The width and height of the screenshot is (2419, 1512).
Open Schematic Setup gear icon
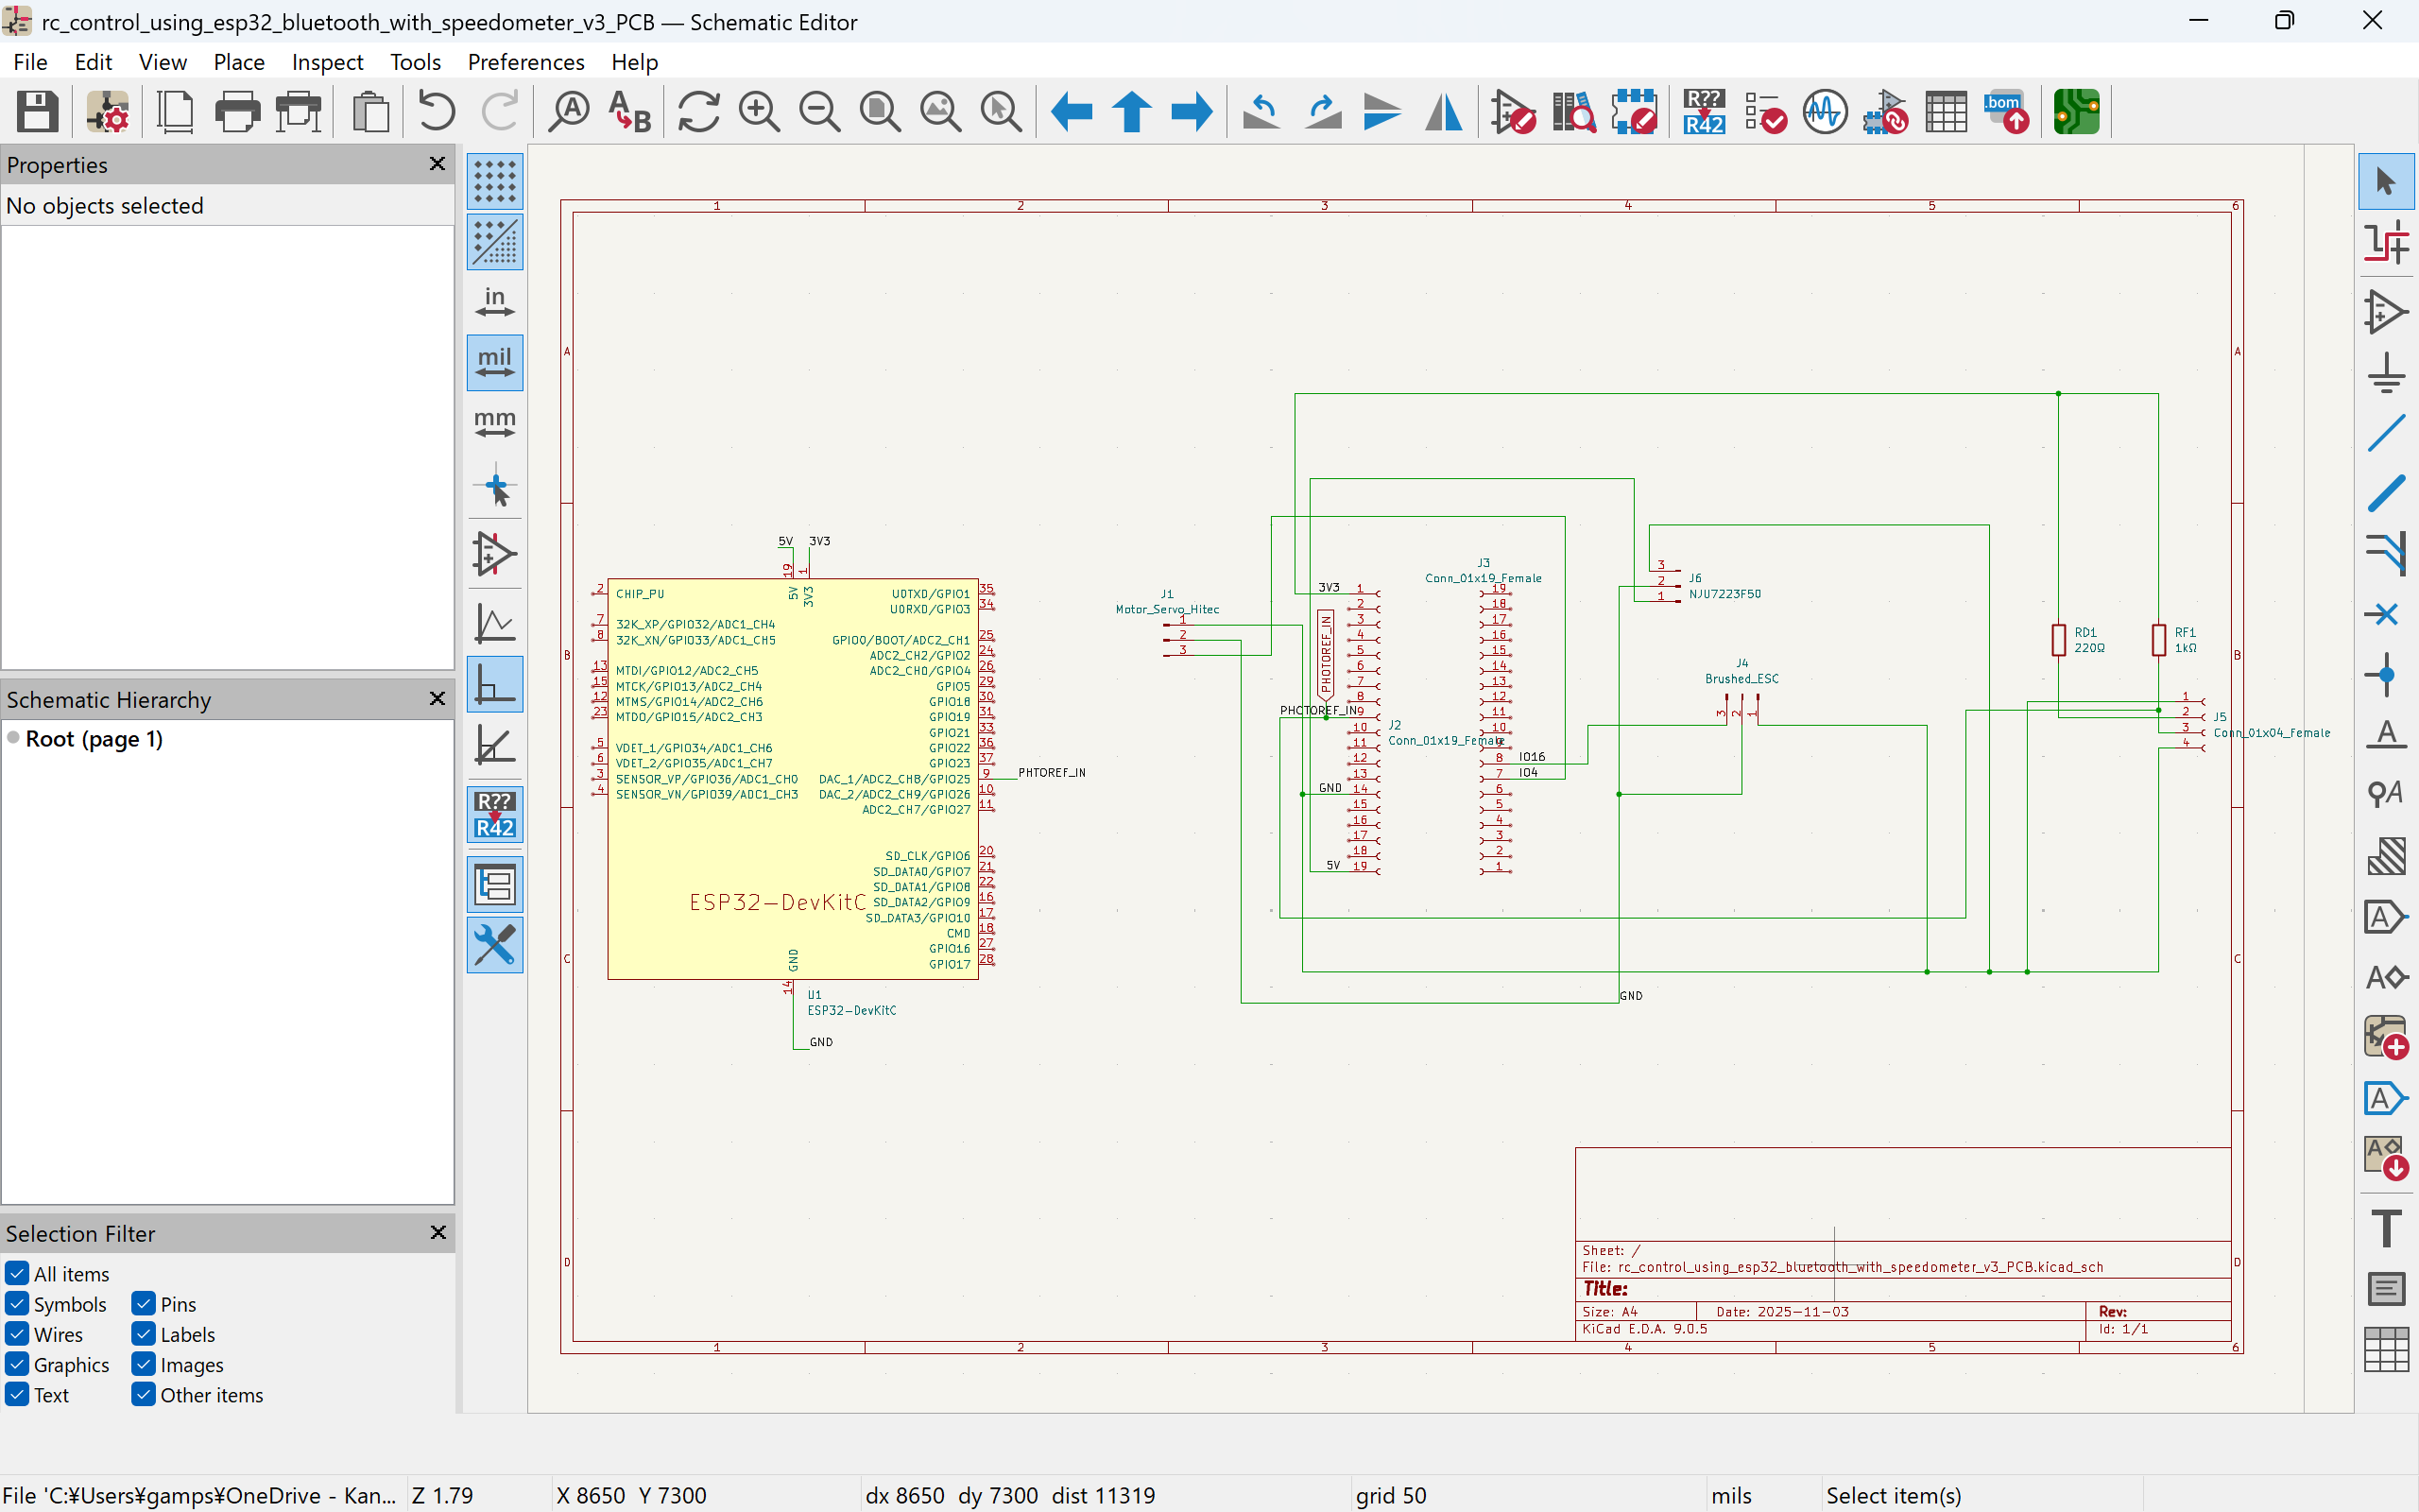click(107, 111)
